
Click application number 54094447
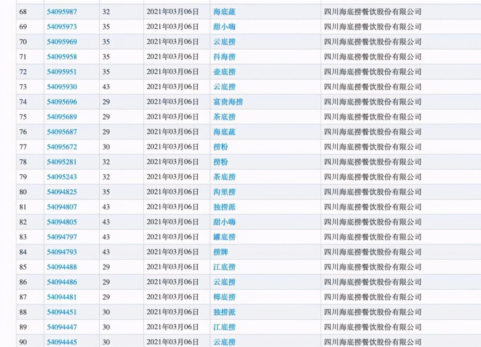coord(62,327)
